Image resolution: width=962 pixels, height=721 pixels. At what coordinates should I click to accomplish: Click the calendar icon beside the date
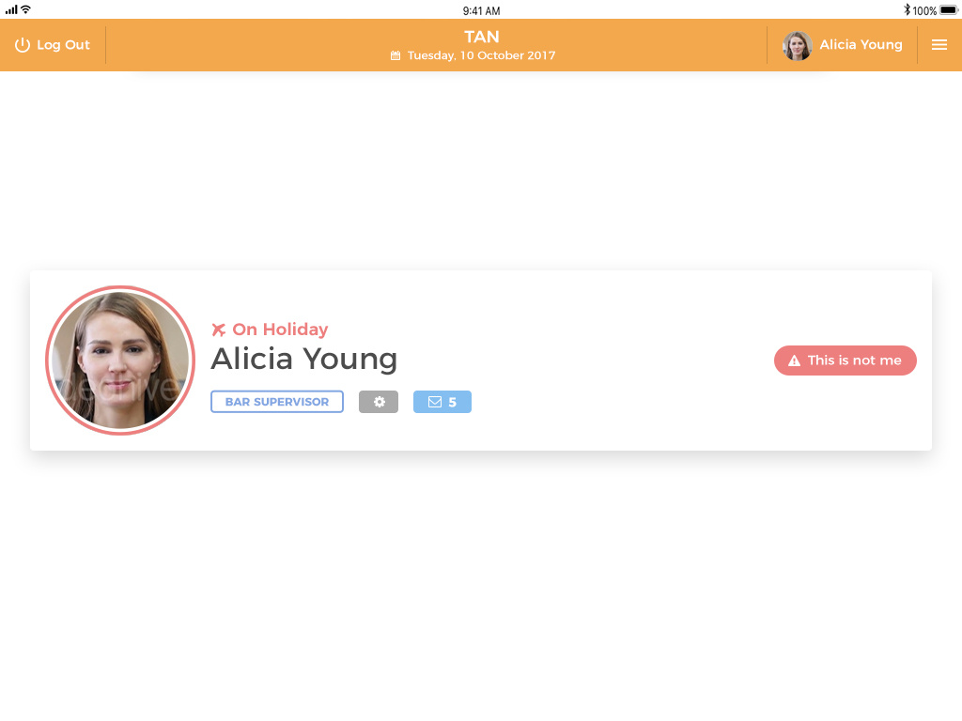(396, 55)
